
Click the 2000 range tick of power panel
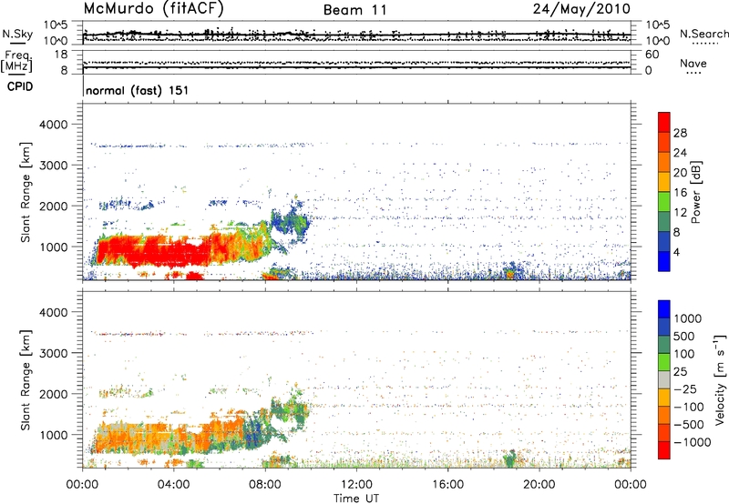tap(53, 206)
